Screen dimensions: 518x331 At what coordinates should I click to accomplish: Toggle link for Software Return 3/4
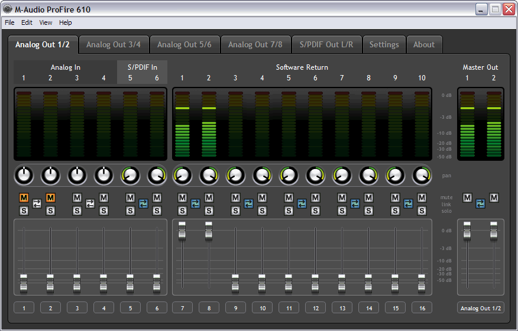(x=249, y=204)
